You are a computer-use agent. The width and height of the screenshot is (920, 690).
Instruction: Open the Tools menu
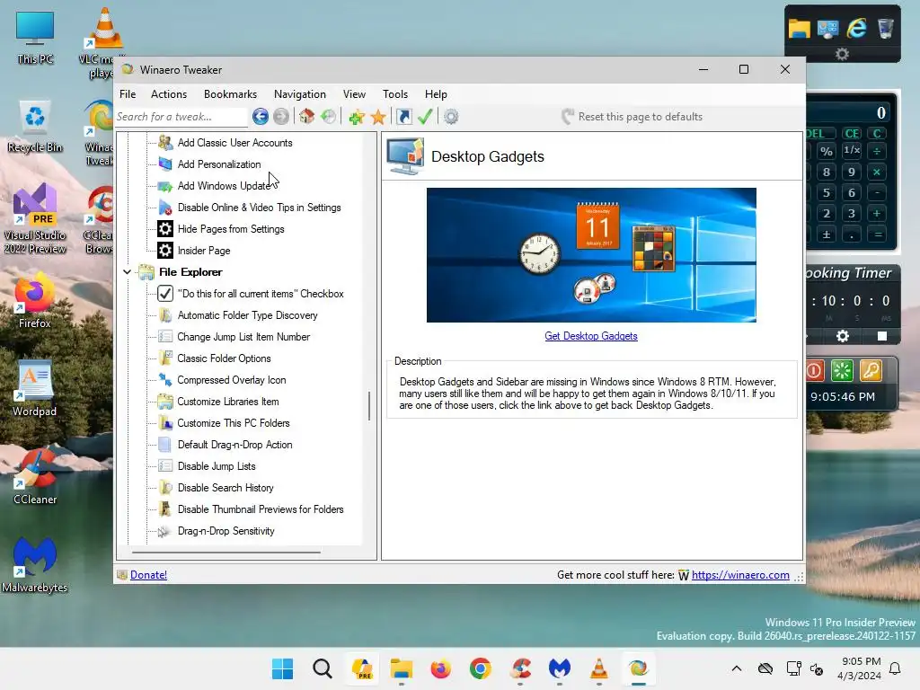click(x=395, y=93)
